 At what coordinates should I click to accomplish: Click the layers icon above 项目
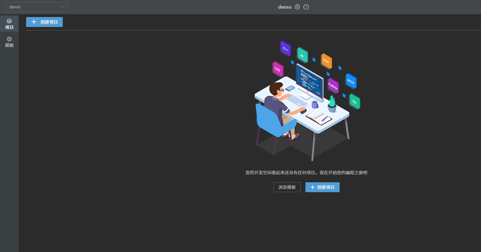pyautogui.click(x=9, y=21)
